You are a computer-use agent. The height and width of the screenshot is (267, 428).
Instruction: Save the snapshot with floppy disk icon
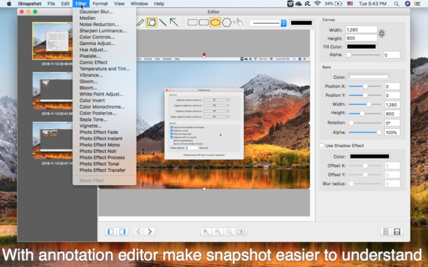(x=397, y=231)
